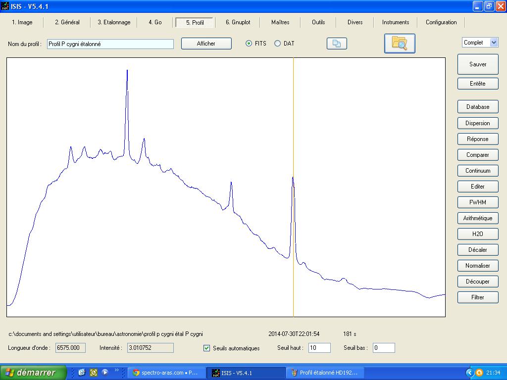507x380 pixels.
Task: Open the 6. Gnuplot tab
Action: tap(238, 22)
